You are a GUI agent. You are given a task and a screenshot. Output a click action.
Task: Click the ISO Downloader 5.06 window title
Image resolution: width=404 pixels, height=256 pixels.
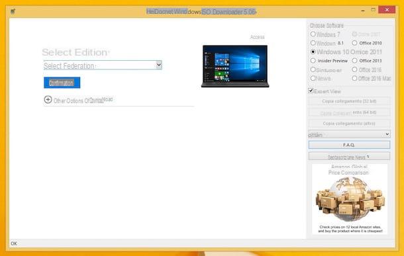[x=201, y=12]
